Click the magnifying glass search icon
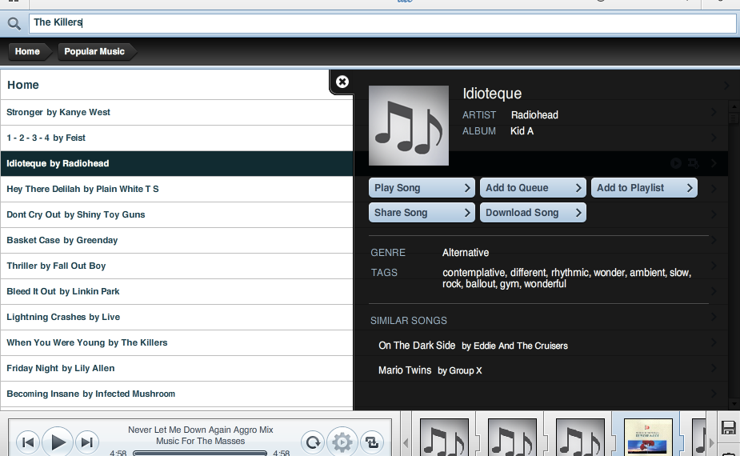The width and height of the screenshot is (740, 456). 14,23
